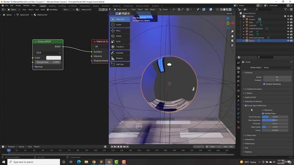Pick the Annotate tool

120,53
